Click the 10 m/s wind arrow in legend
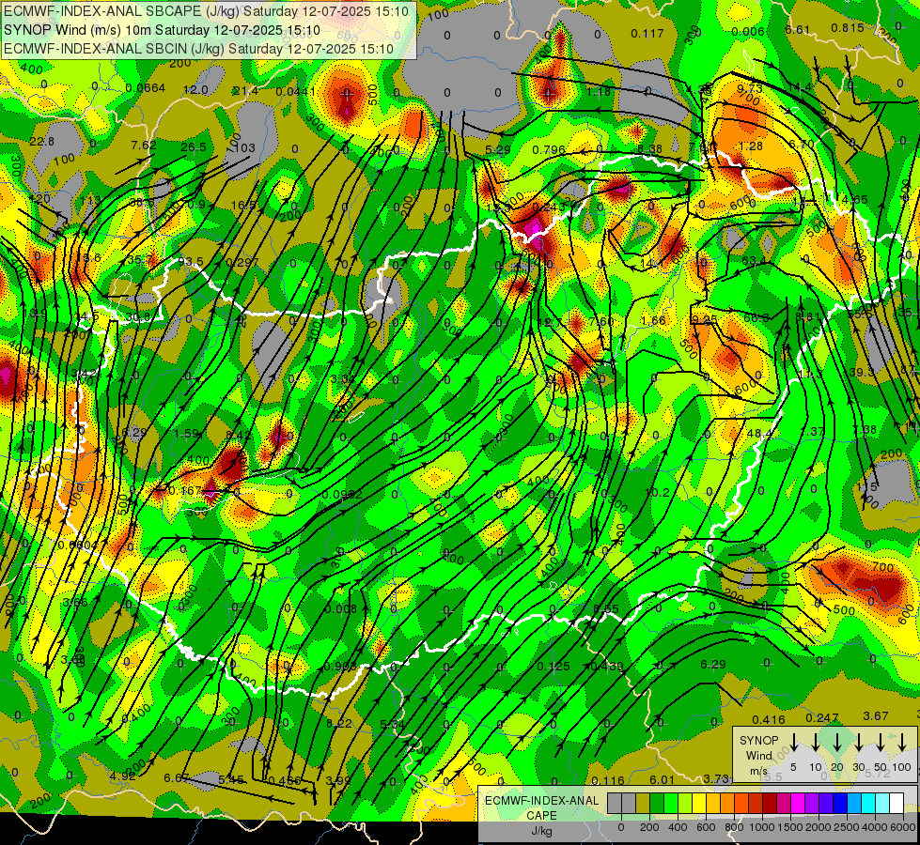 tap(816, 743)
